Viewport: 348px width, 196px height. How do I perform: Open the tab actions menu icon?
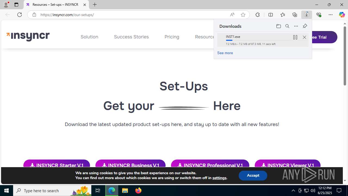click(16, 5)
